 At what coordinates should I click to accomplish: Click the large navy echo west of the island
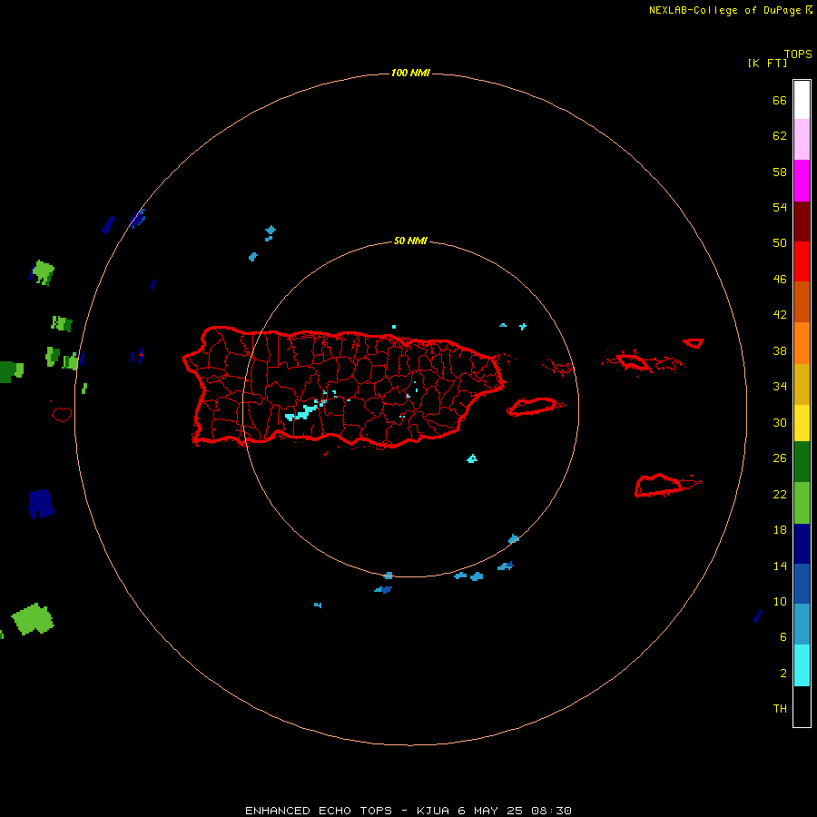pyautogui.click(x=41, y=504)
